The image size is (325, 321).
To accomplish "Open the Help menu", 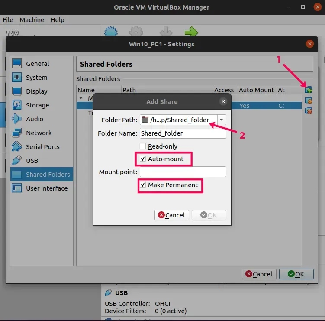I will coord(58,20).
